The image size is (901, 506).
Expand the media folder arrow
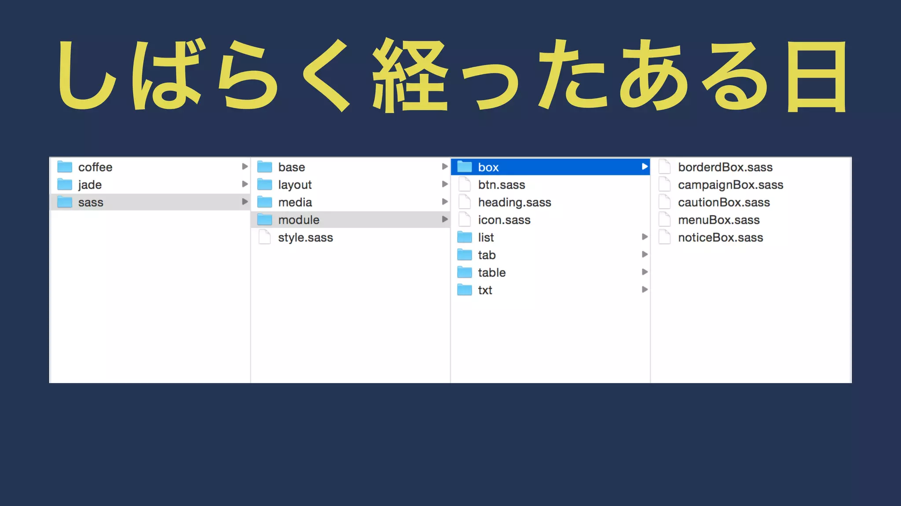pos(445,202)
